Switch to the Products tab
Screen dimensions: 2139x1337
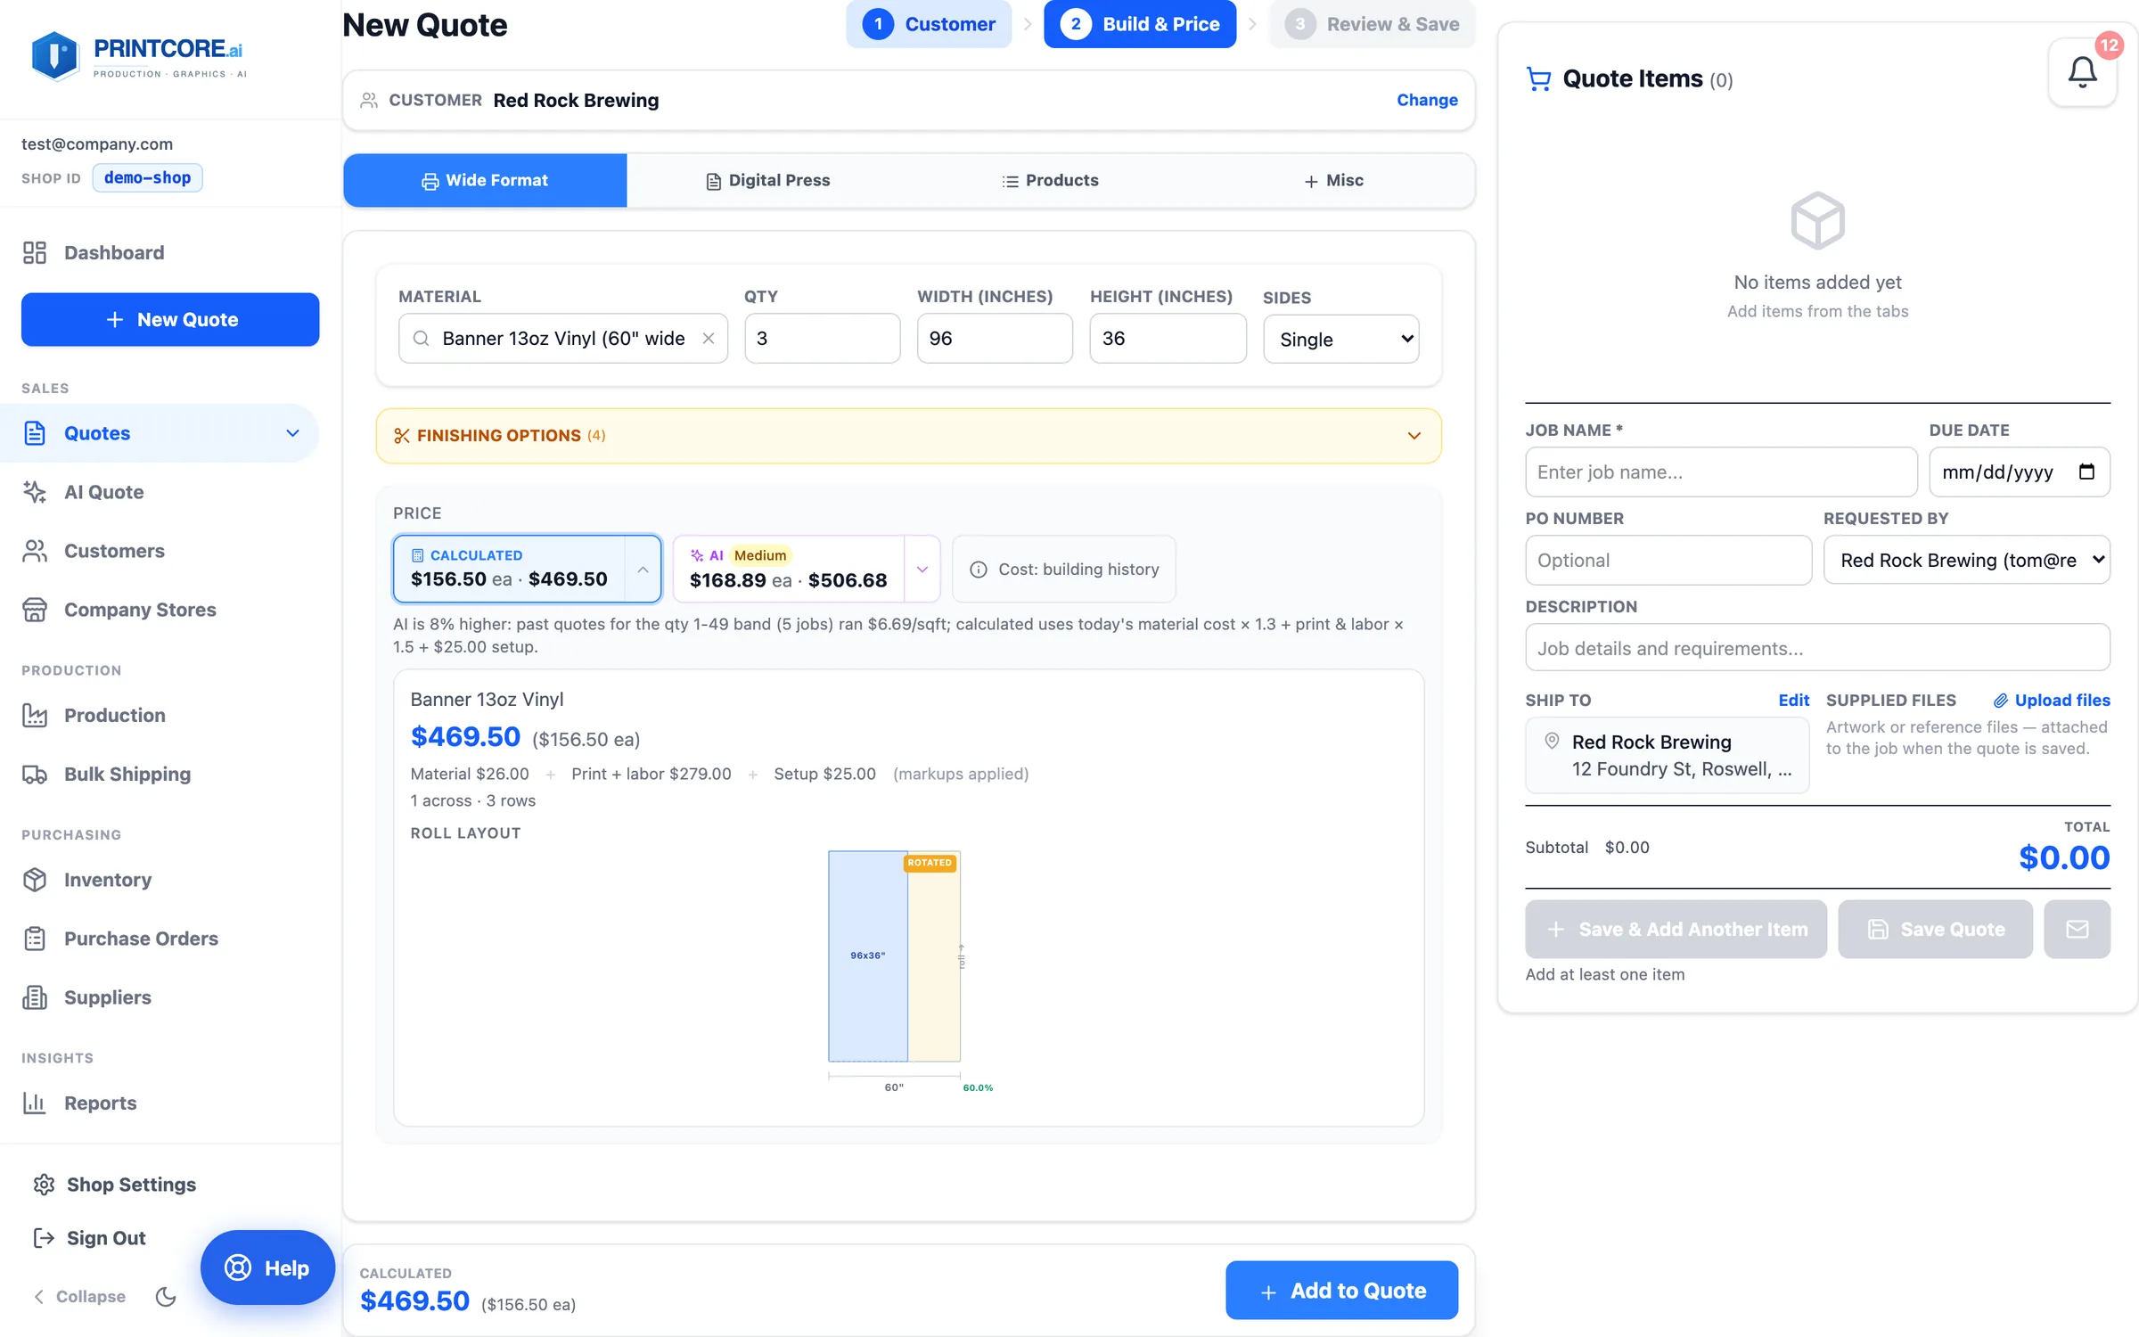click(1050, 180)
